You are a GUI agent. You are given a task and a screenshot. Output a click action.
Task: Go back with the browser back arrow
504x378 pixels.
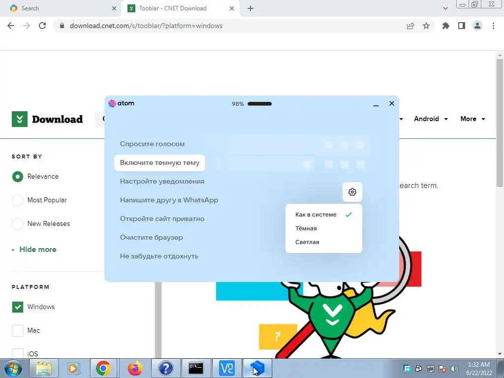click(x=11, y=26)
